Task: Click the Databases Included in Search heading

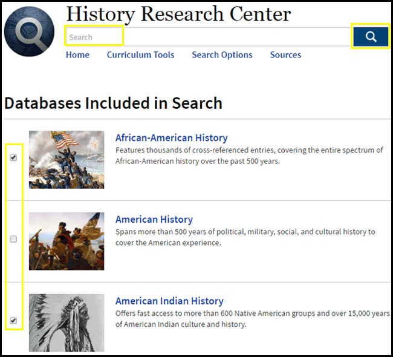Action: [x=113, y=103]
